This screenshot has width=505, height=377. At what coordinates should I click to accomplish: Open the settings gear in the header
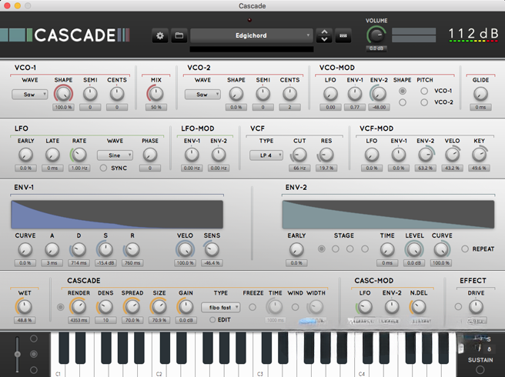(160, 35)
